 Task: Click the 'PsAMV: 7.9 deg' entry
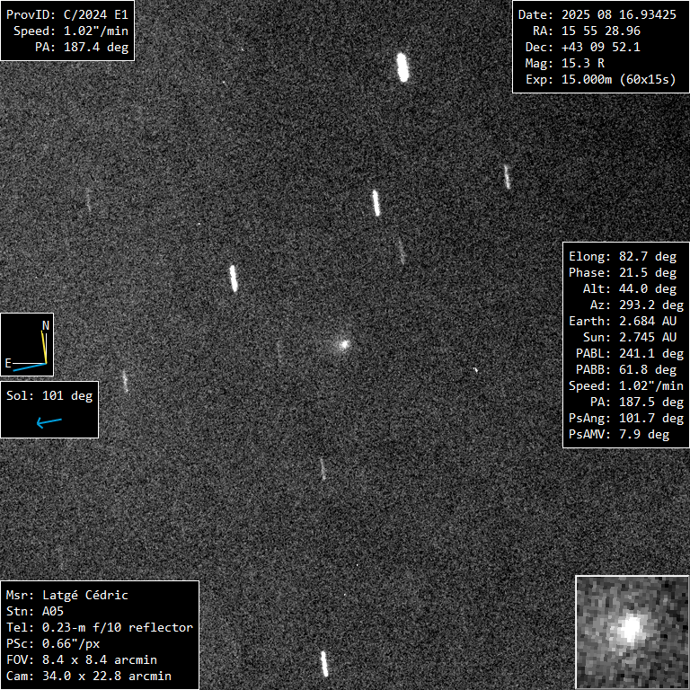tap(619, 434)
